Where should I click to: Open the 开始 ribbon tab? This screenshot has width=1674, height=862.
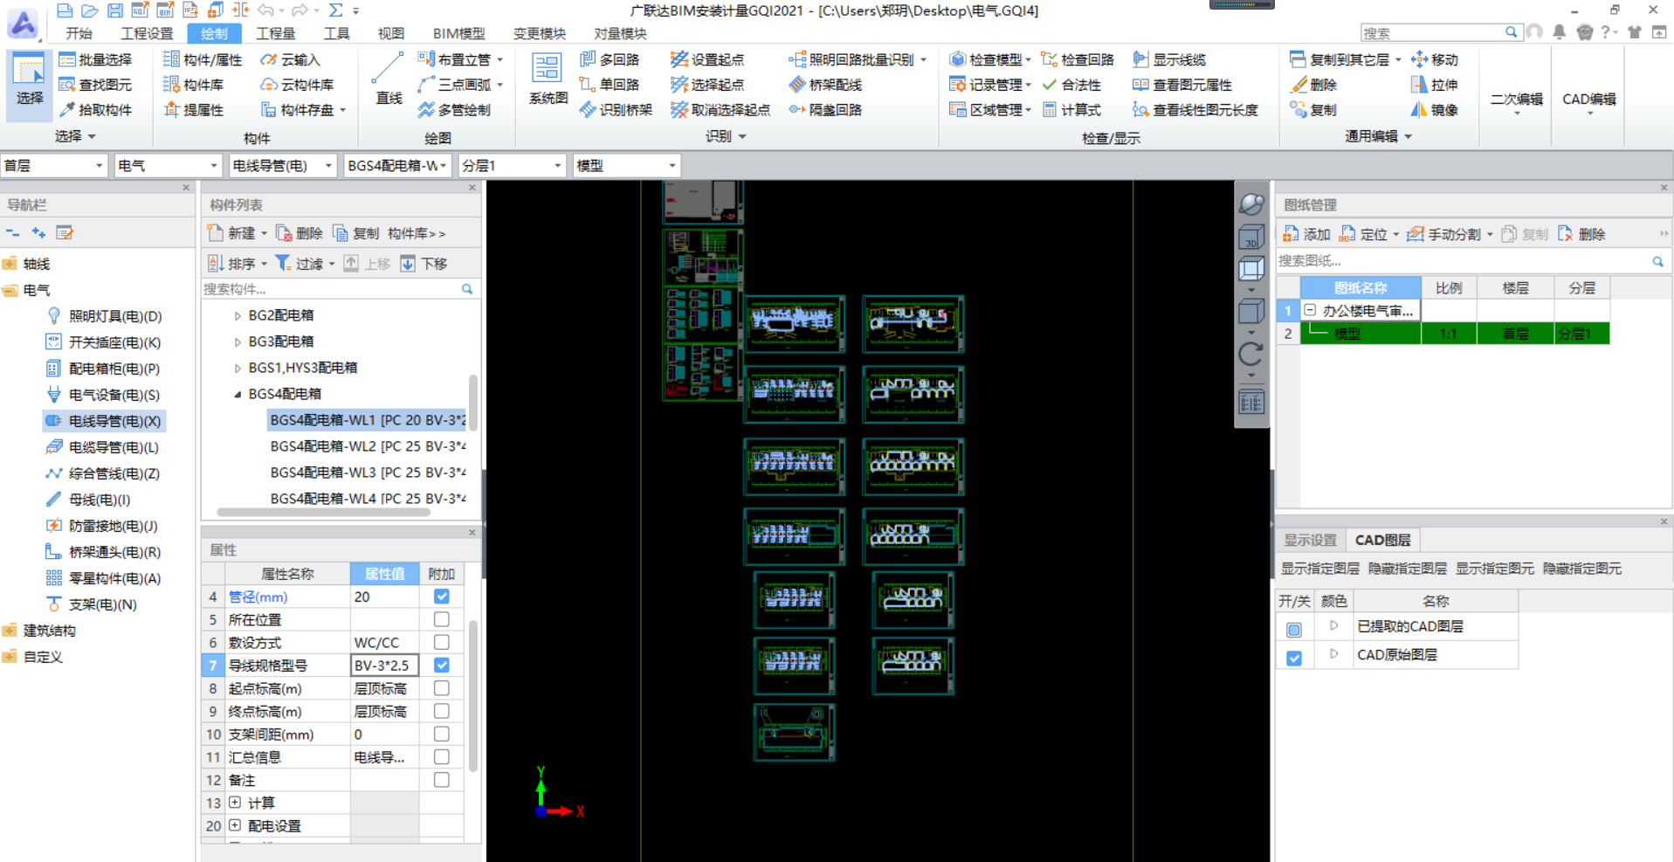(x=79, y=33)
